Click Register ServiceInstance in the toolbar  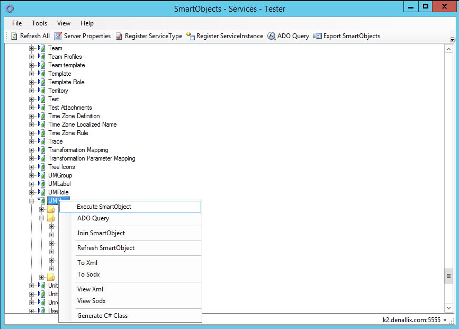coord(225,36)
